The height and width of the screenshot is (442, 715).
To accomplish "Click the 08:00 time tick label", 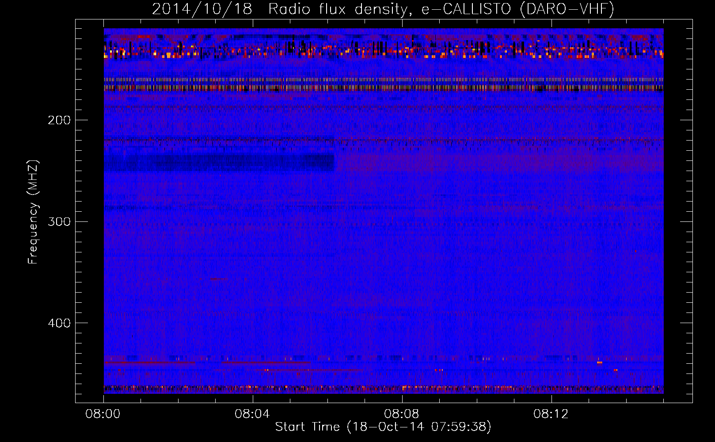I will point(103,414).
